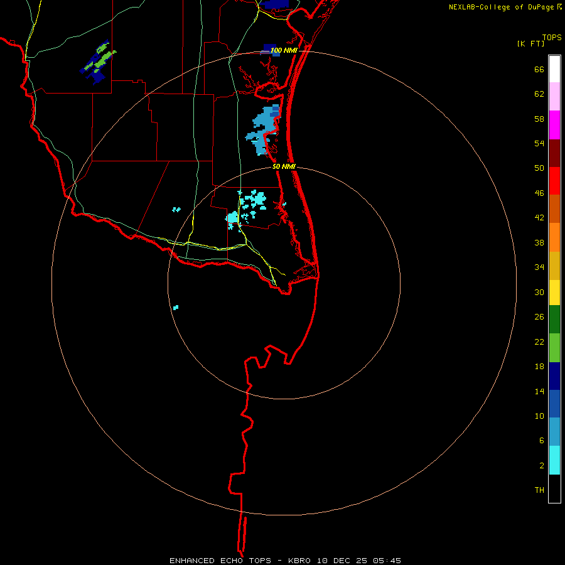Screen dimensions: 565x565
Task: Click the navy echo at the top edge of the map
Action: coord(274,4)
